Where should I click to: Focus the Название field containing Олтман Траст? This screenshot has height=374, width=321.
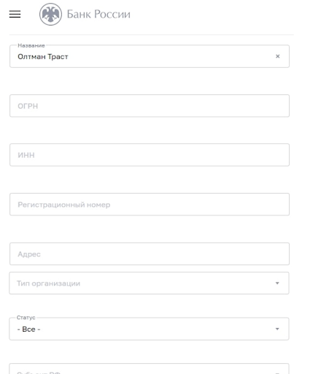click(150, 56)
